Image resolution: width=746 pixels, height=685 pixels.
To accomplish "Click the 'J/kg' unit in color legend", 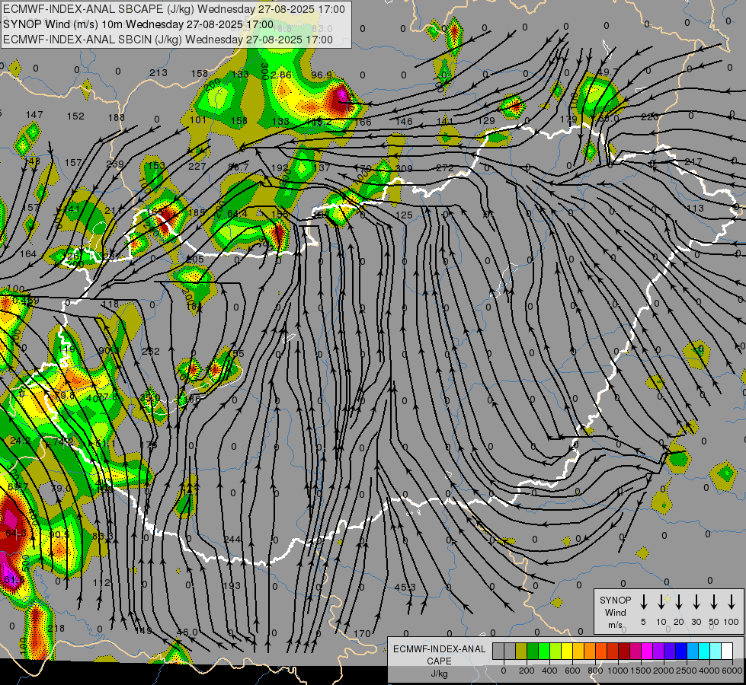I will tap(439, 674).
